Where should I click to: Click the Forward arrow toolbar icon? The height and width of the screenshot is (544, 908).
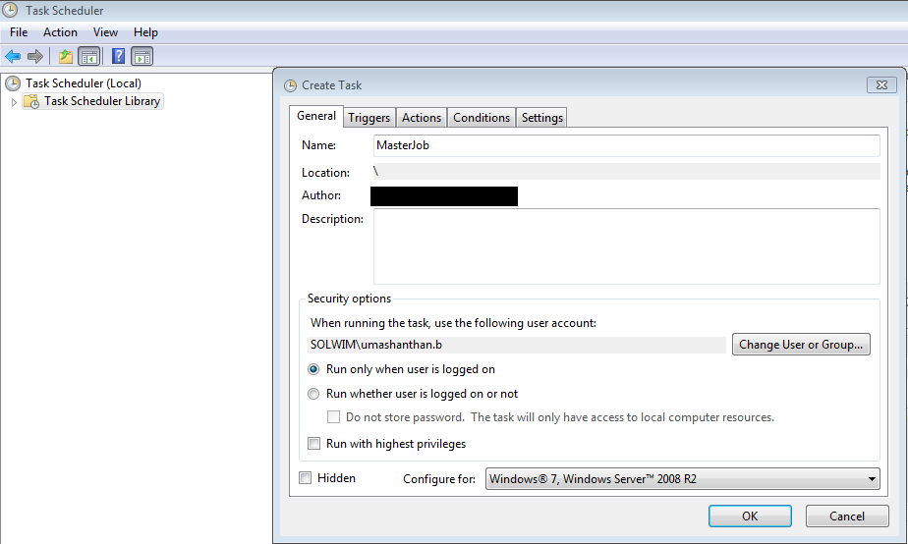point(35,56)
